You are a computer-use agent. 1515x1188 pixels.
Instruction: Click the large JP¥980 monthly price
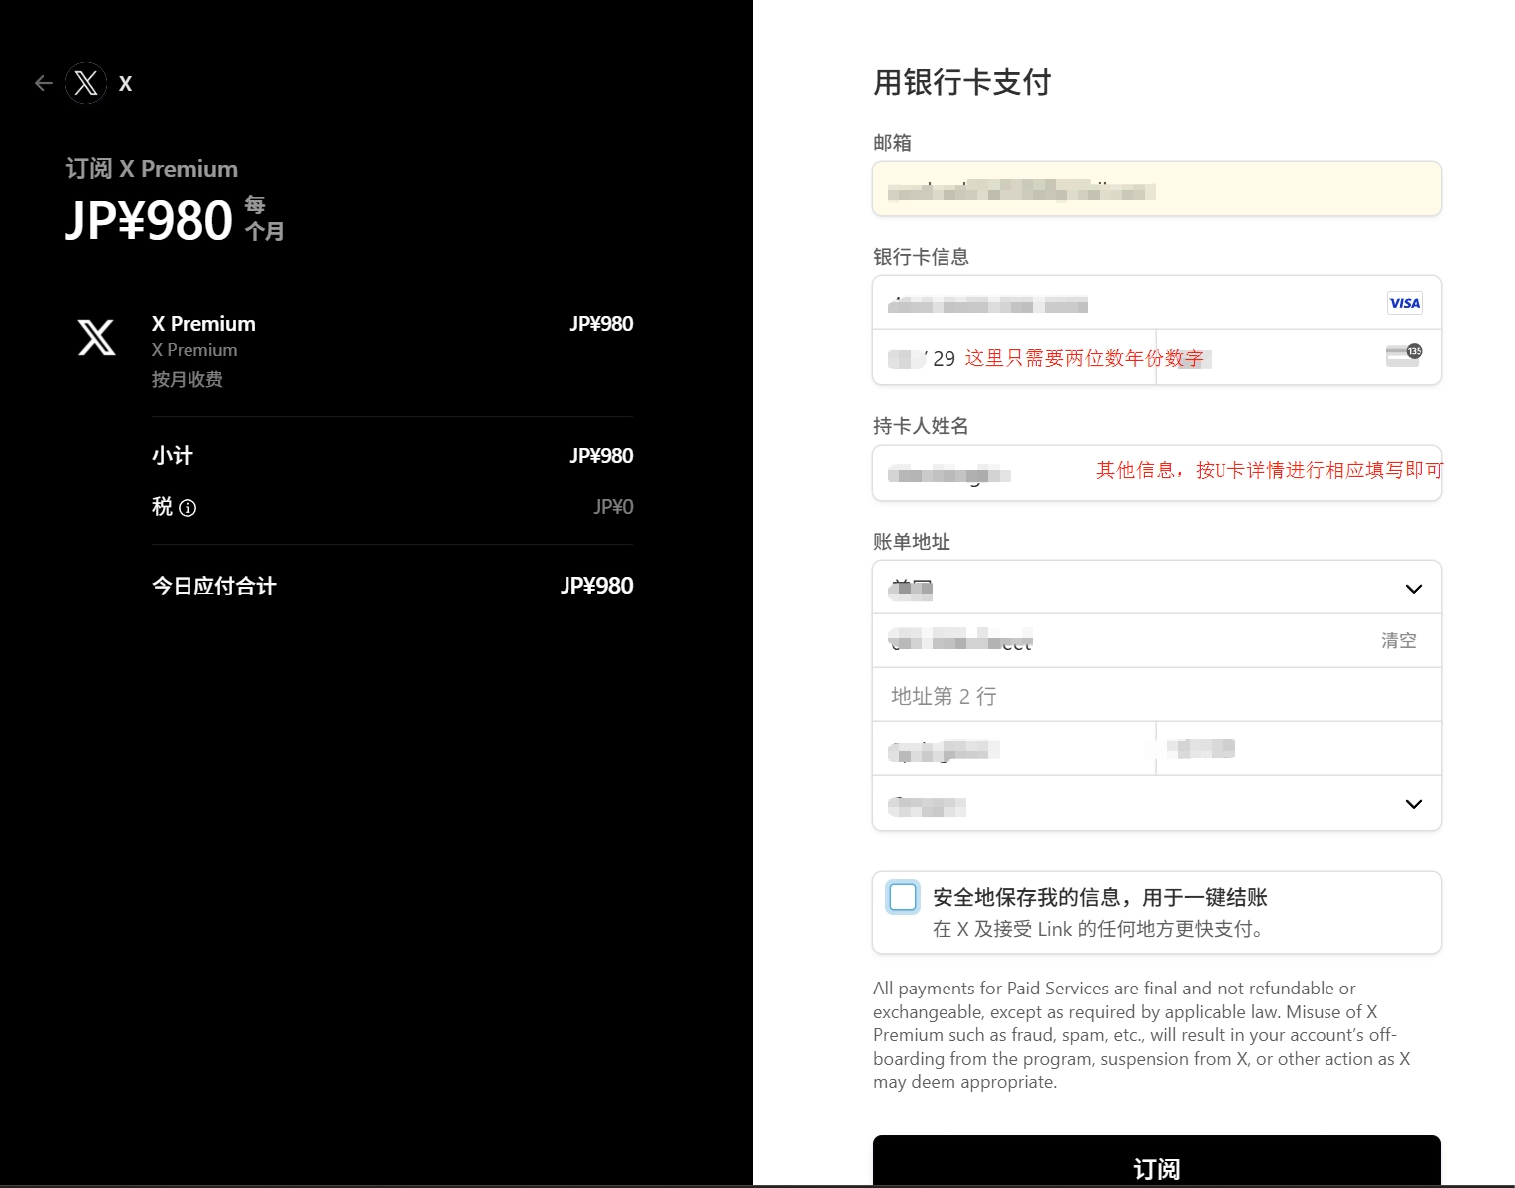(150, 220)
